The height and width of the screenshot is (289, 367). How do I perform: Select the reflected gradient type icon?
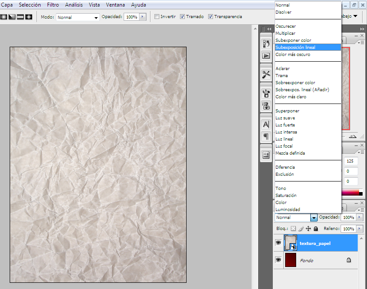(x=20, y=17)
